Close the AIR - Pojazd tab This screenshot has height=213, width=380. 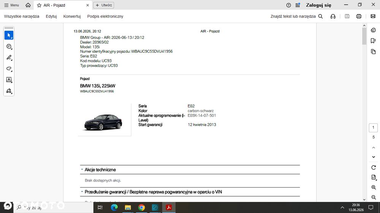(87, 5)
